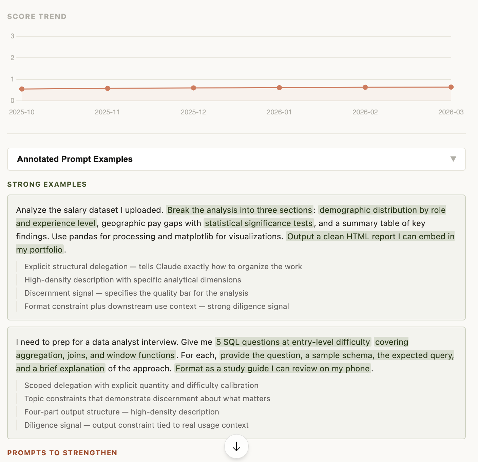Collapse the Annotated Prompt Examples header title
This screenshot has height=462, width=478.
(75, 159)
